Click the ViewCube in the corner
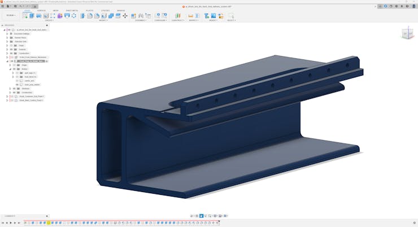Image resolution: width=418 pixels, height=227 pixels. click(x=407, y=33)
